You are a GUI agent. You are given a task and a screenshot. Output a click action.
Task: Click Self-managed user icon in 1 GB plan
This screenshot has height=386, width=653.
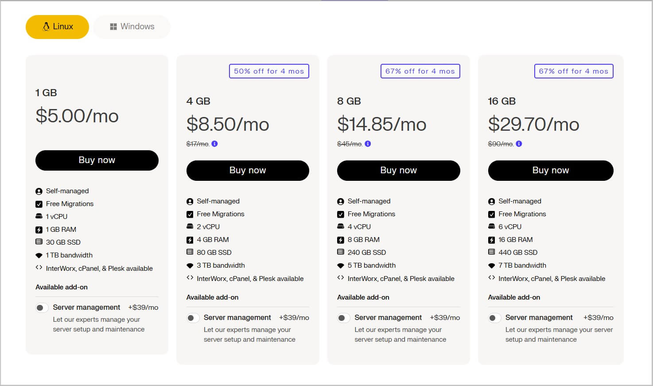pyautogui.click(x=39, y=191)
